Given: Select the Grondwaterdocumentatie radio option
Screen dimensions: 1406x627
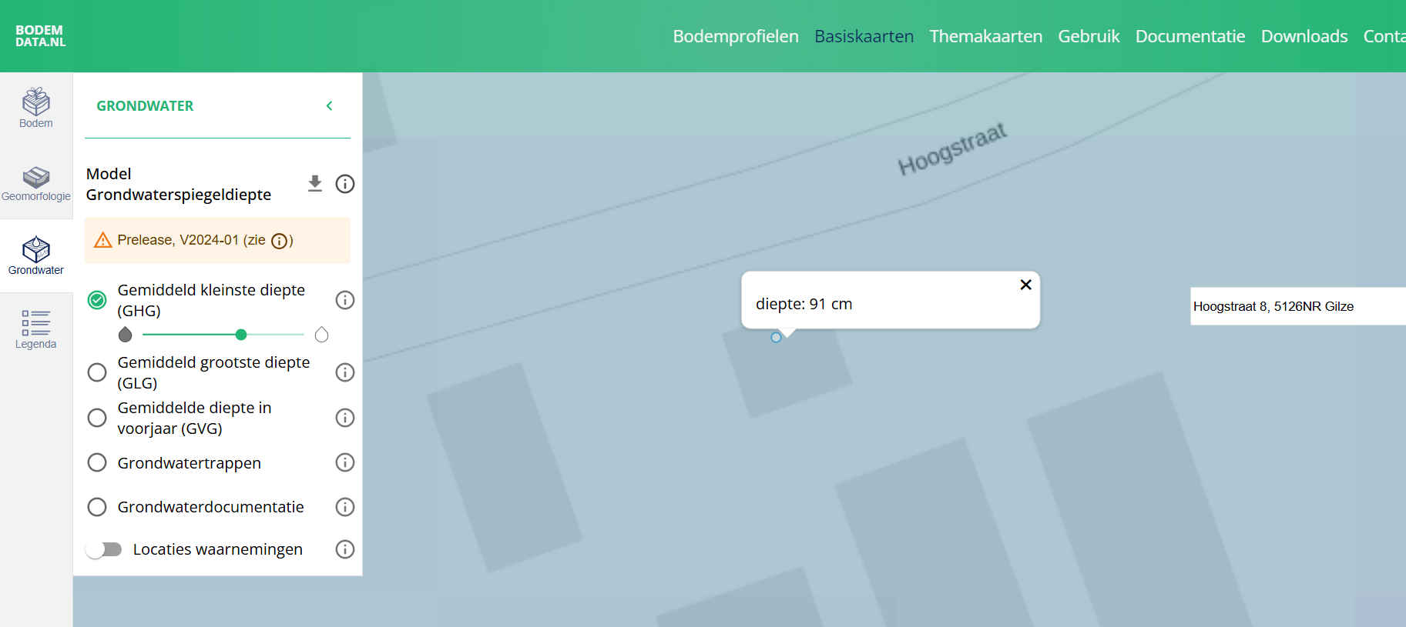Looking at the screenshot, I should (97, 507).
